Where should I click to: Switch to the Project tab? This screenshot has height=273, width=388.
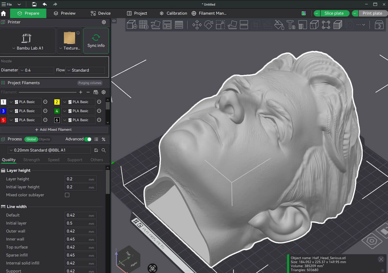pos(137,13)
